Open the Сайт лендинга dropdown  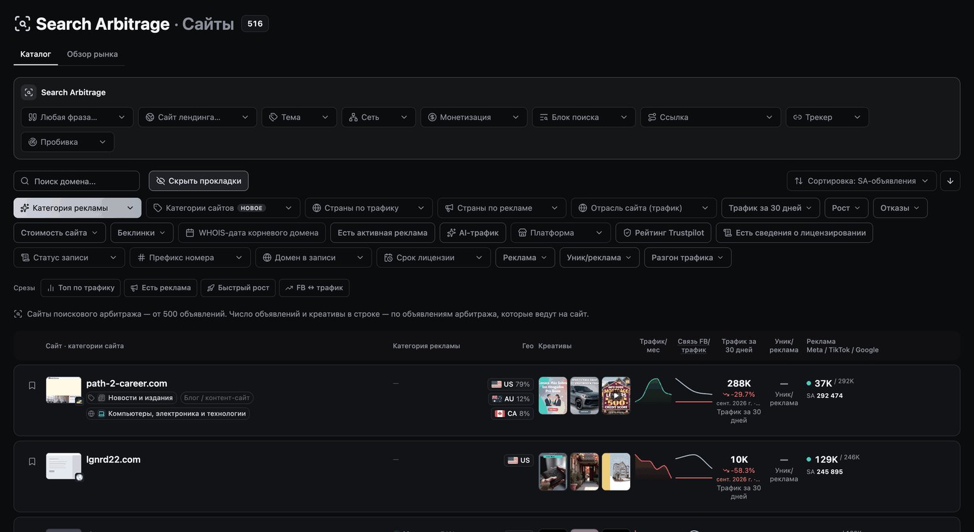click(197, 117)
